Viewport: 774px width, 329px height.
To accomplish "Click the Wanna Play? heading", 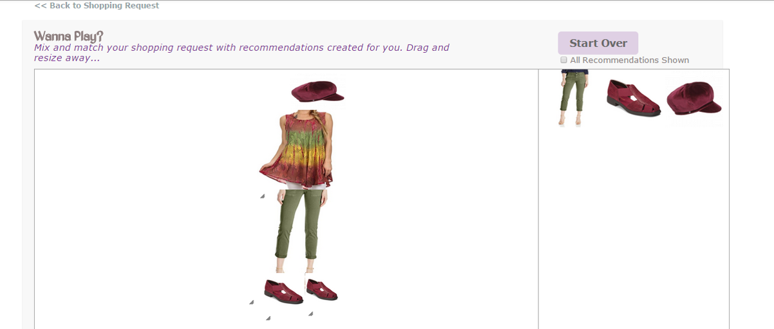I will tap(68, 36).
